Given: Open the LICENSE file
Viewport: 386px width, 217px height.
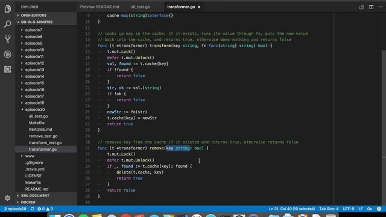Looking at the screenshot, I should 46,176.
